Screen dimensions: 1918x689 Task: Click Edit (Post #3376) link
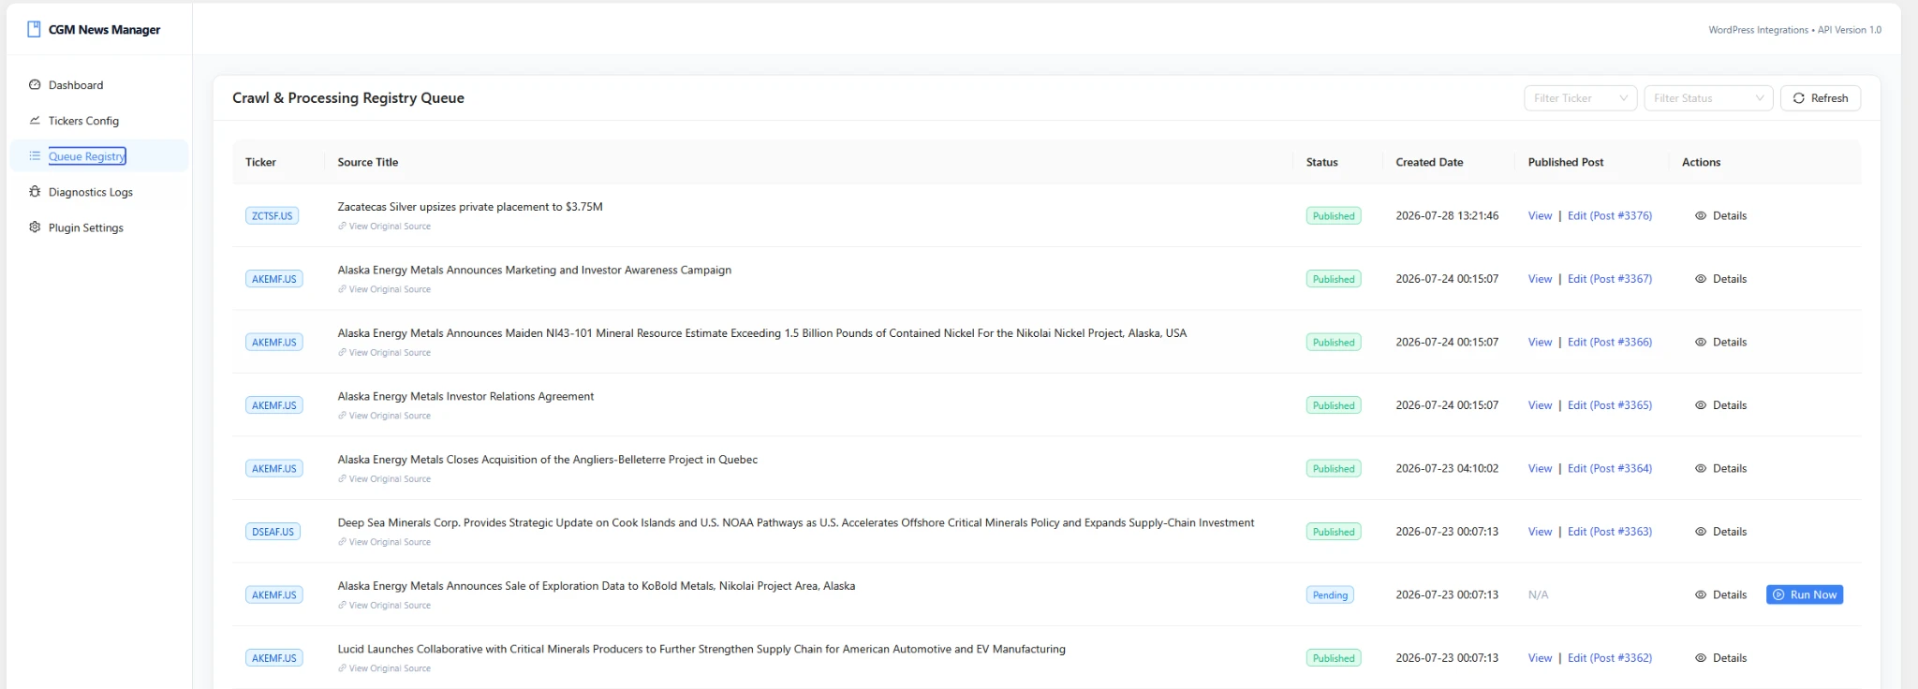coord(1610,215)
